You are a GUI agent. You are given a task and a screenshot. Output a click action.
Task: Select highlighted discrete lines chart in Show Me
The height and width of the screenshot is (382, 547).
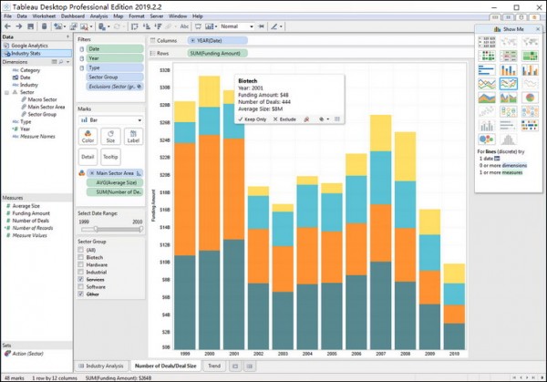509,84
